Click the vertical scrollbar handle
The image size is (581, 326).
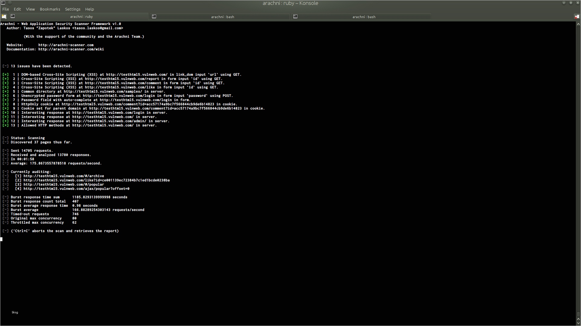[x=578, y=314]
